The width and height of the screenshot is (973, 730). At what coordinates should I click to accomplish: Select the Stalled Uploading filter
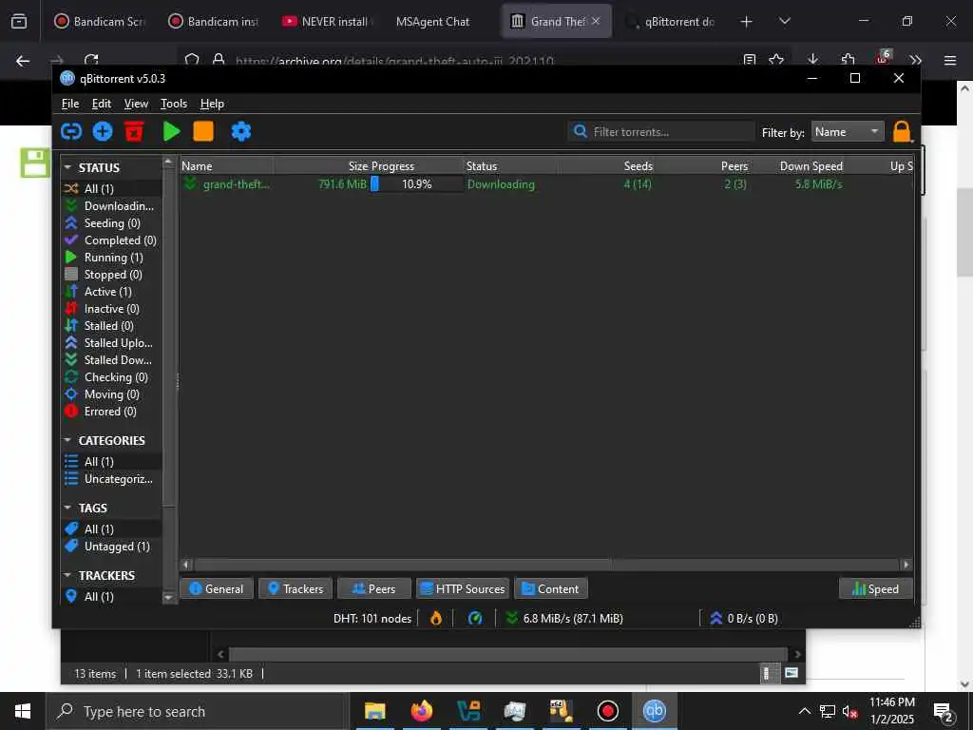(x=112, y=342)
